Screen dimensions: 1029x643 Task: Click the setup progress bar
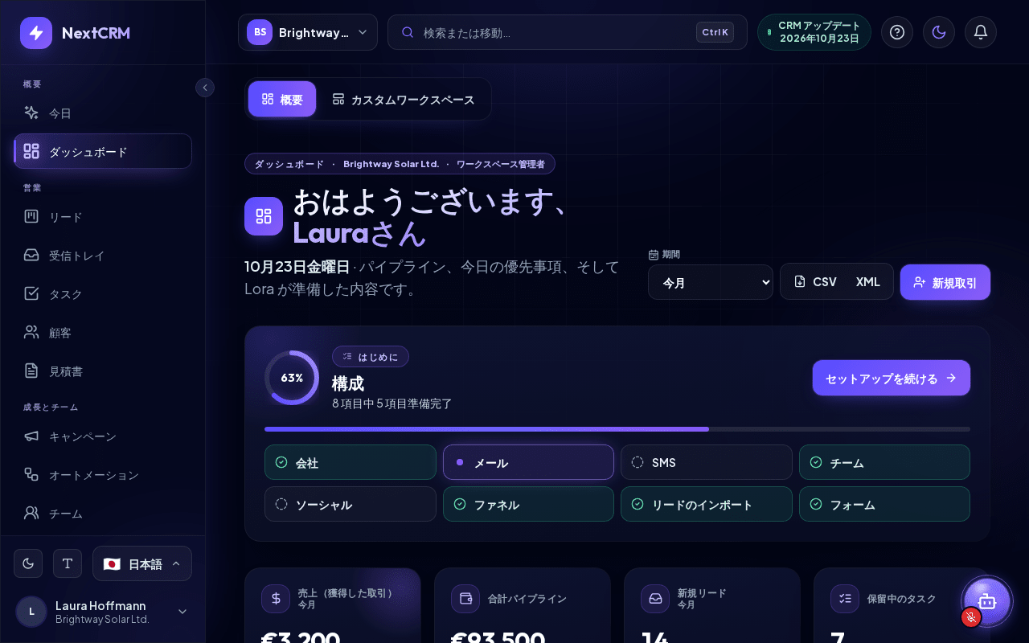pos(617,429)
